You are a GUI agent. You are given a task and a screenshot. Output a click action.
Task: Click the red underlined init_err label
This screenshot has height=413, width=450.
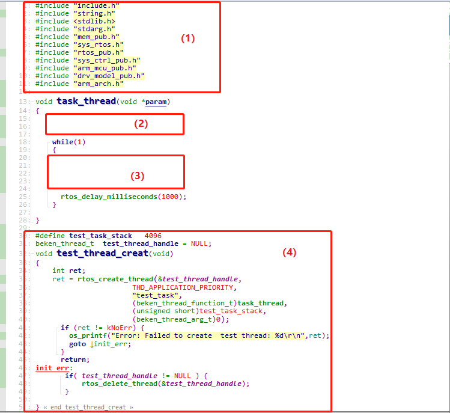click(53, 367)
